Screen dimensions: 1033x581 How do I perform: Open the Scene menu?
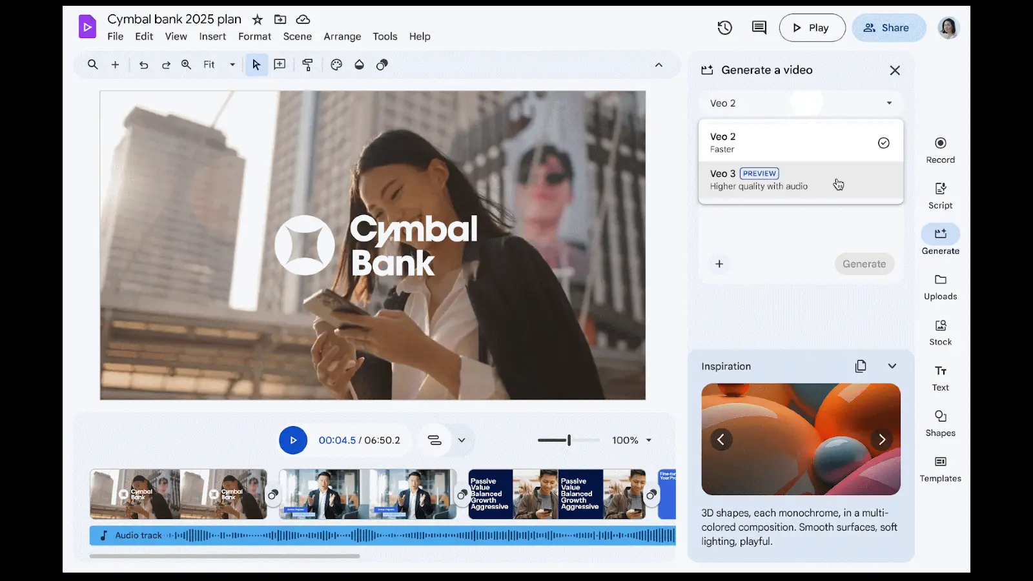pyautogui.click(x=297, y=37)
